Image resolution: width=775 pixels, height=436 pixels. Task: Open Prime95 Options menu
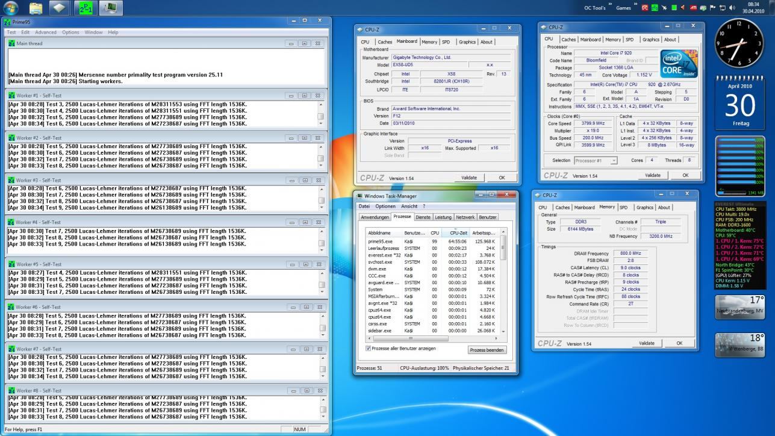point(70,32)
